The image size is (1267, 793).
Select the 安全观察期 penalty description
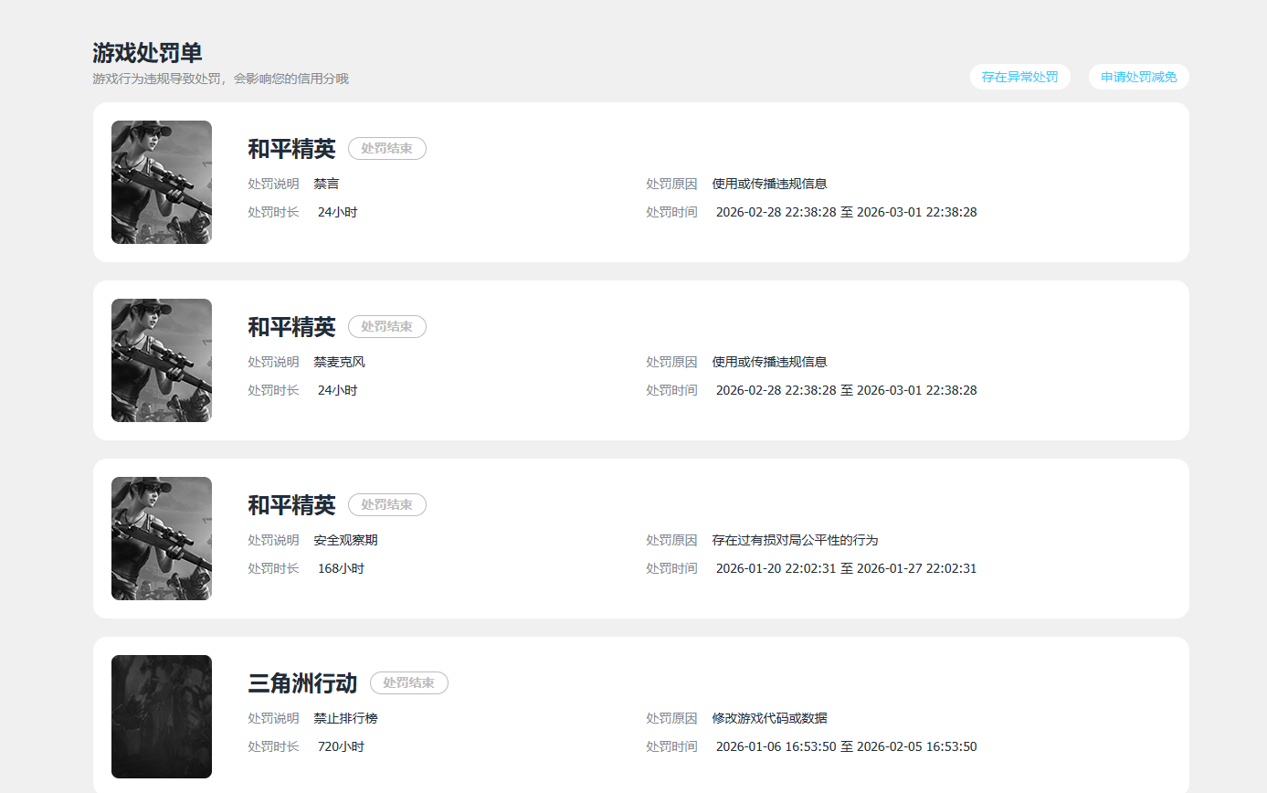pos(345,540)
